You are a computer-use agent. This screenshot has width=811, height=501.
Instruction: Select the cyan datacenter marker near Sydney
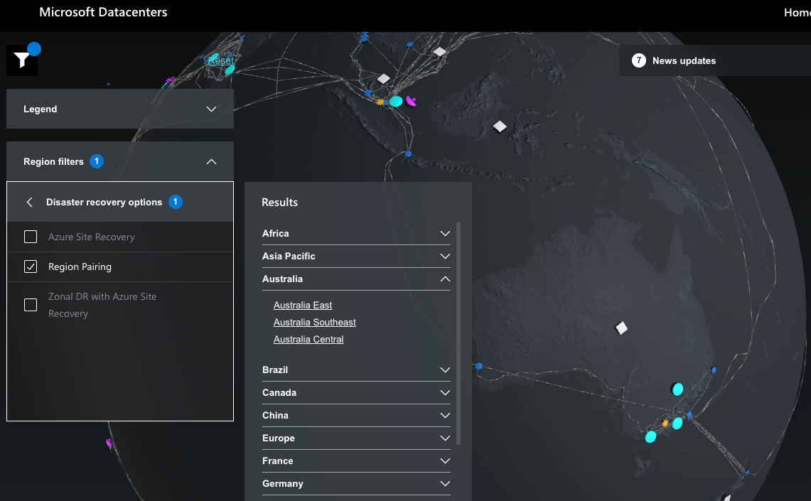tap(677, 389)
